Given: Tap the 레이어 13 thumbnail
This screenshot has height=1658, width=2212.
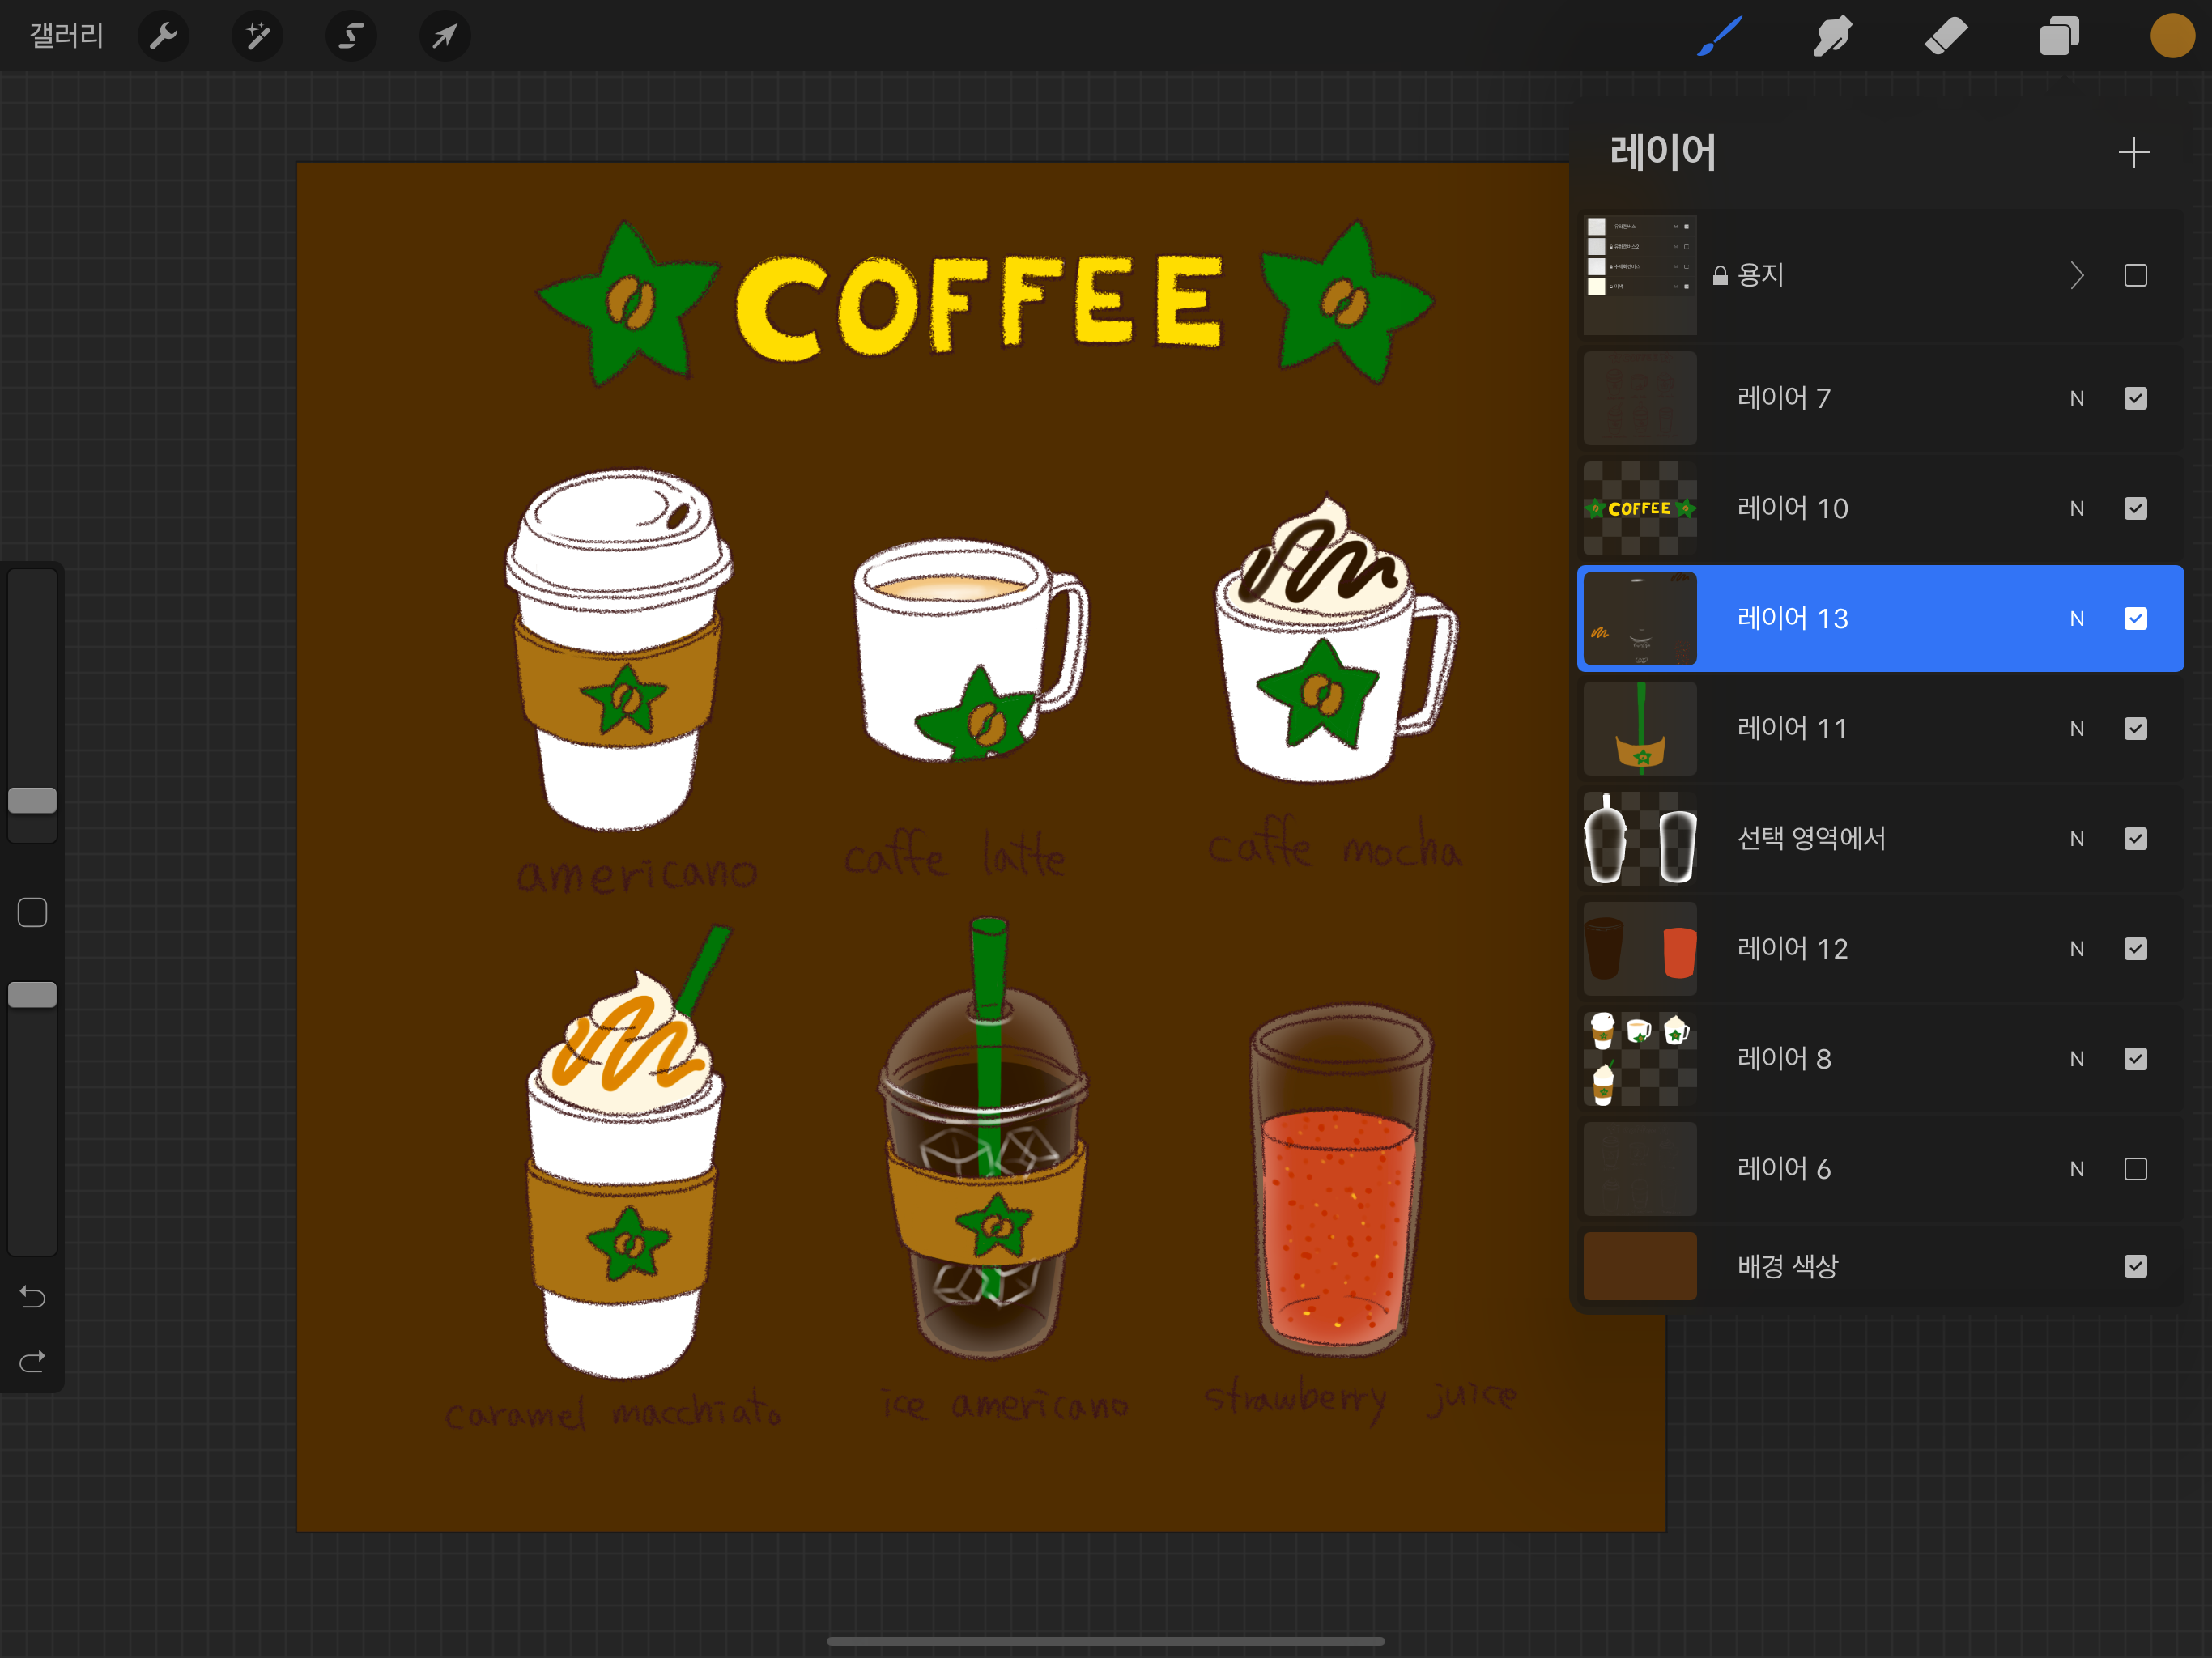Looking at the screenshot, I should [1640, 618].
